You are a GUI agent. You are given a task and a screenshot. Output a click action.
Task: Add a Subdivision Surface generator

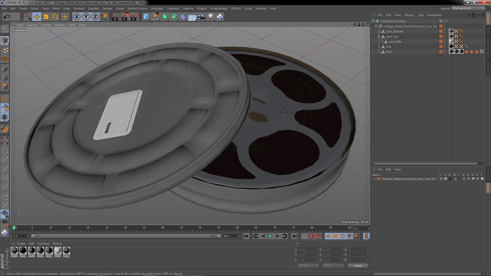click(165, 17)
